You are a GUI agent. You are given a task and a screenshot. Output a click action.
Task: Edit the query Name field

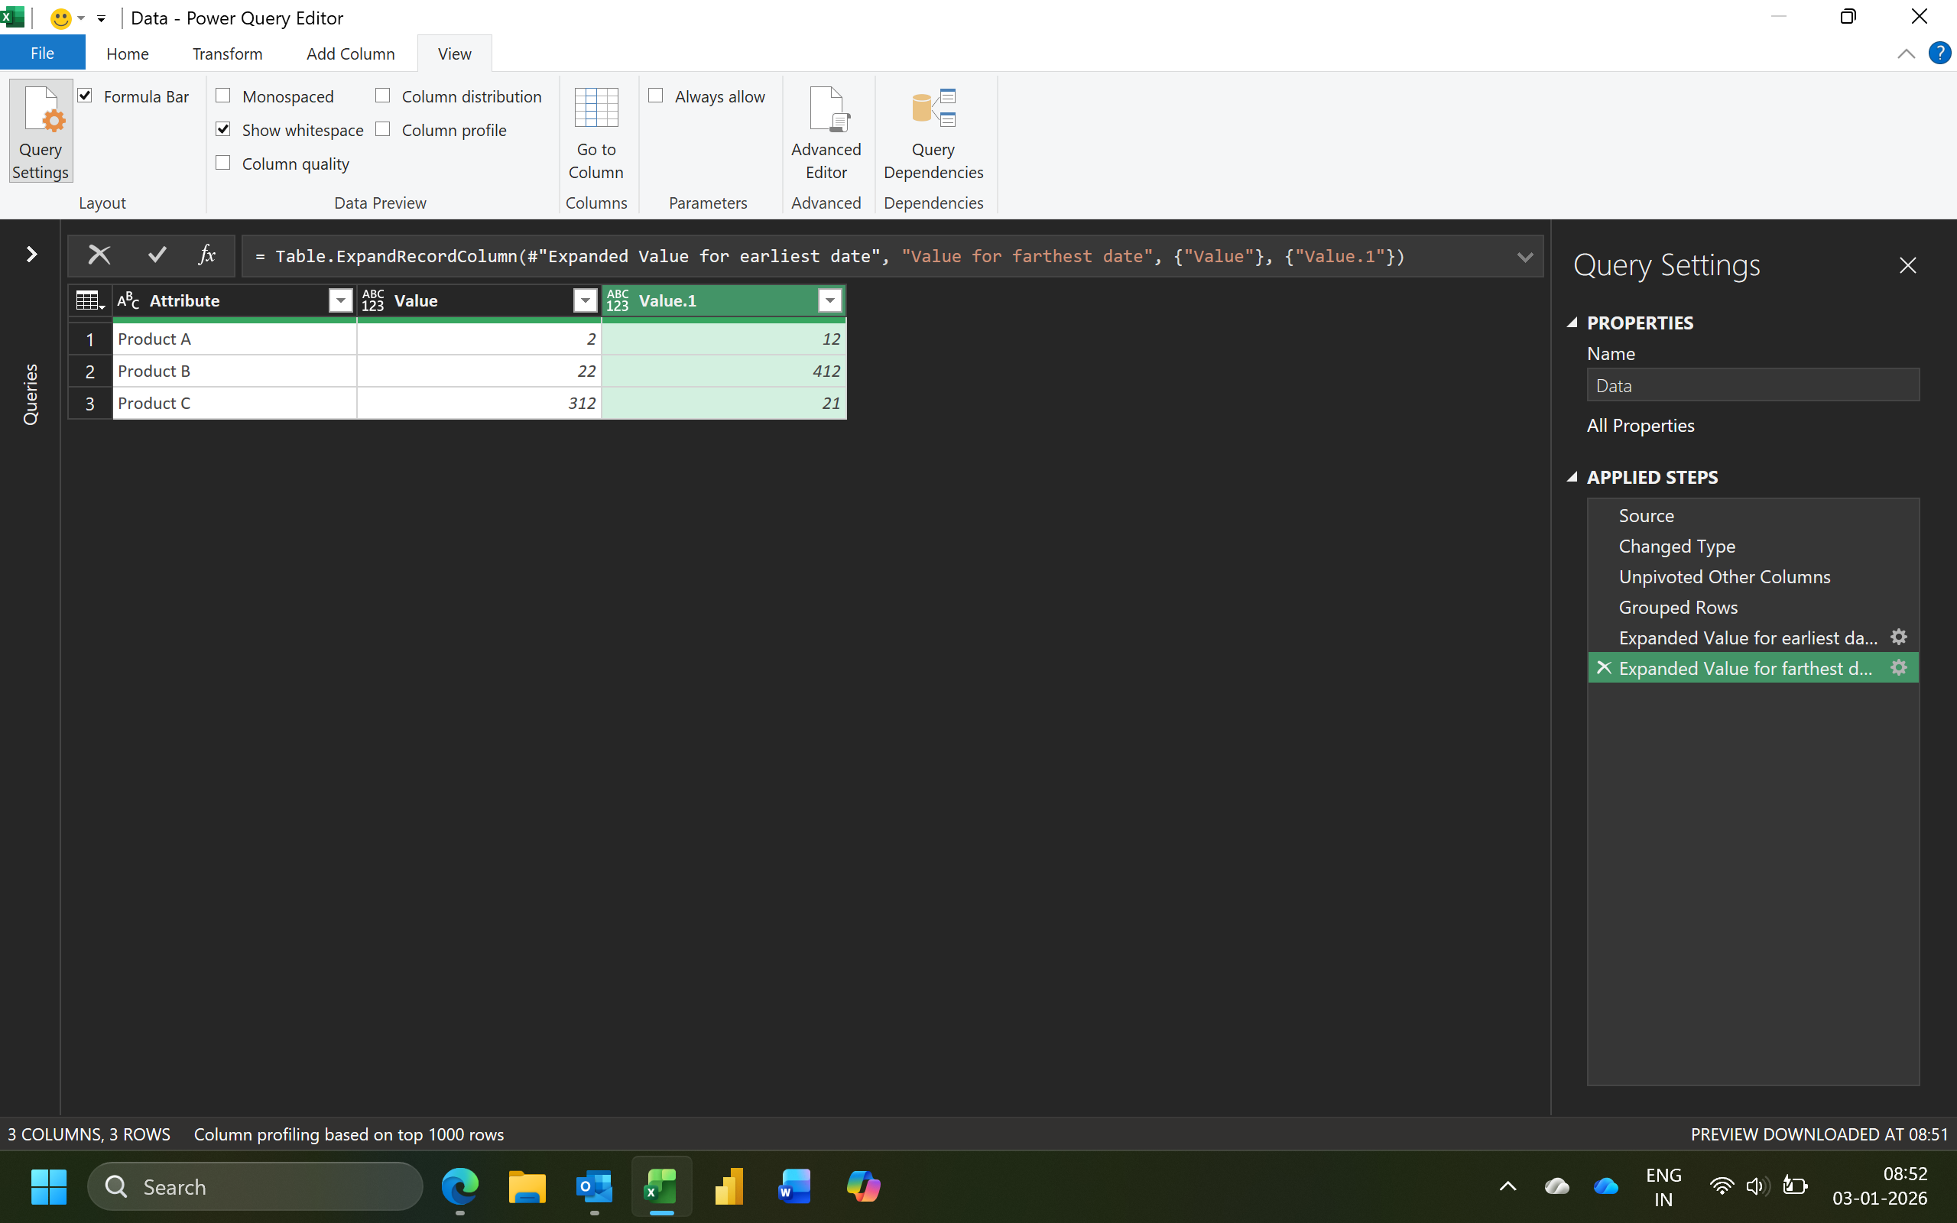tap(1752, 385)
